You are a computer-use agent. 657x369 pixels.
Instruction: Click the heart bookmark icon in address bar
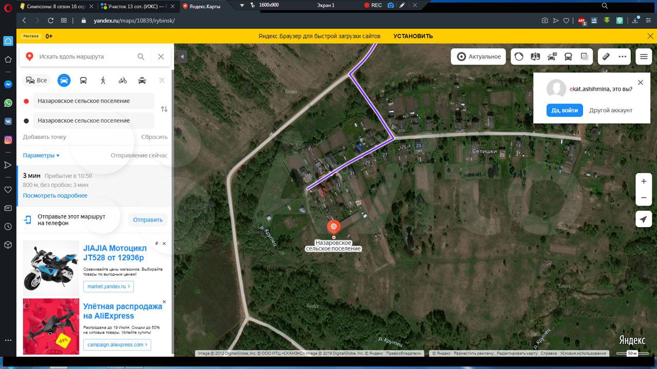pyautogui.click(x=566, y=20)
